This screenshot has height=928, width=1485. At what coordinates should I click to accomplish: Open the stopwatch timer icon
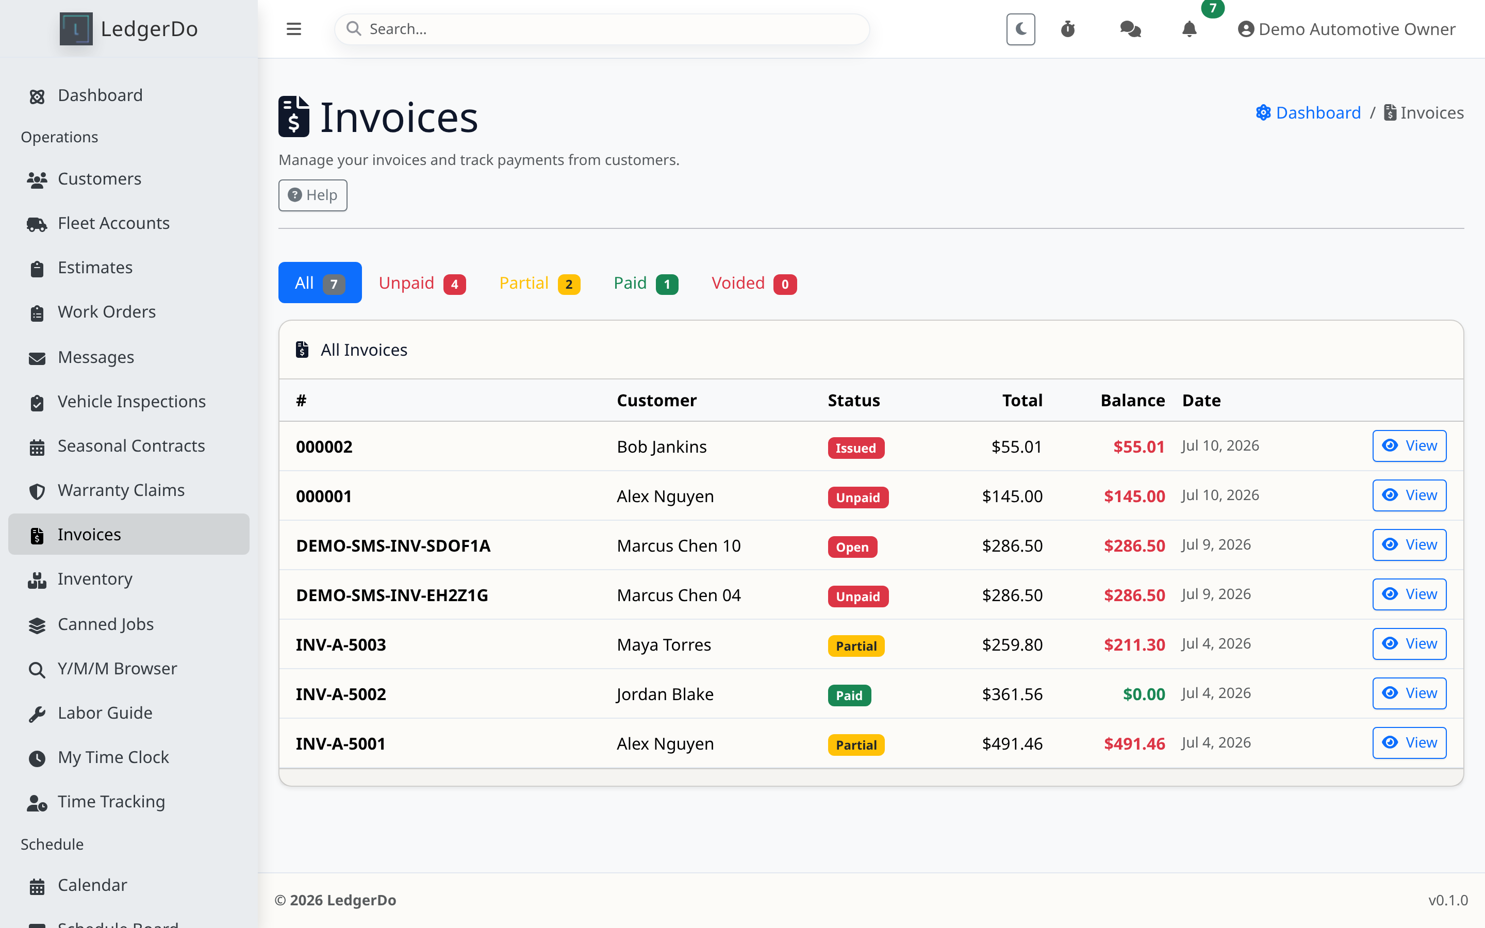click(1068, 29)
